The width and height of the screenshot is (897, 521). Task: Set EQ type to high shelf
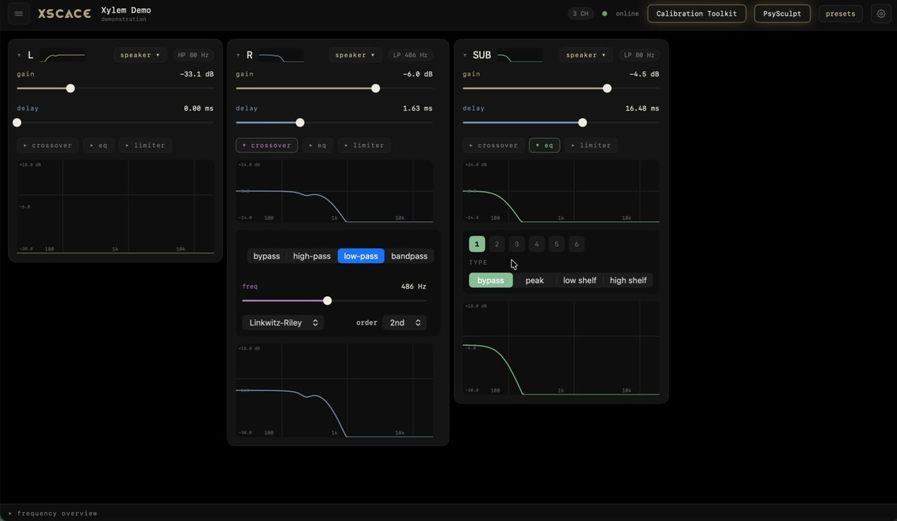[629, 280]
